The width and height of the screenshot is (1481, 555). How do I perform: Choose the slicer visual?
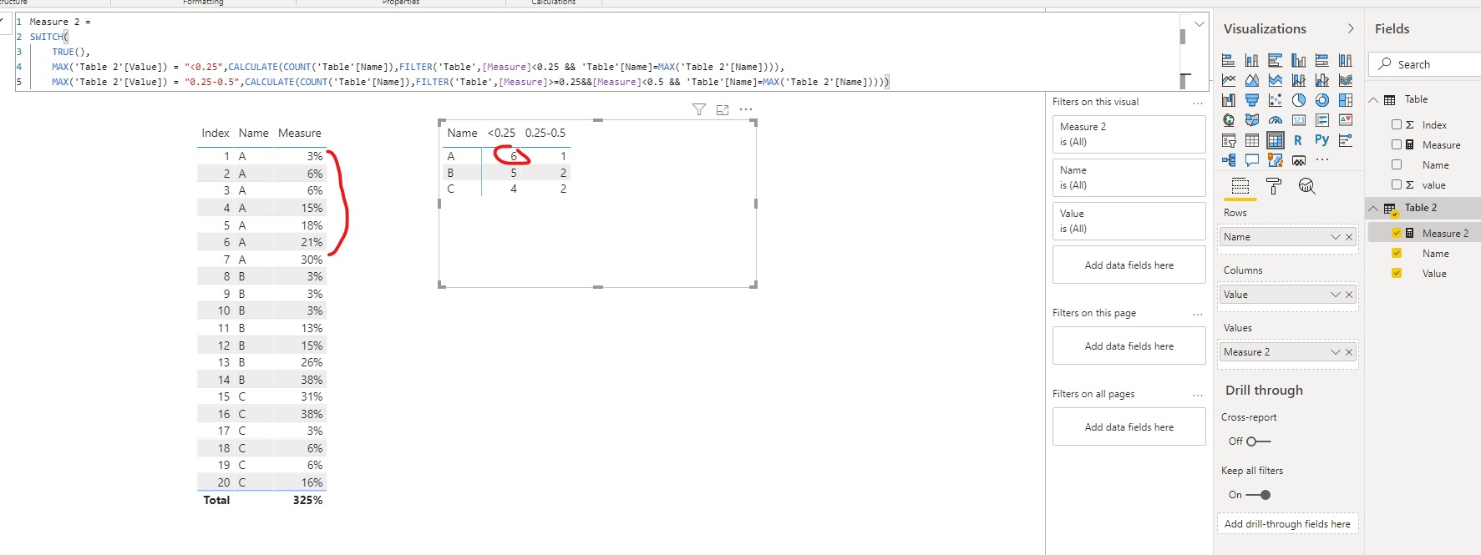pos(1228,140)
